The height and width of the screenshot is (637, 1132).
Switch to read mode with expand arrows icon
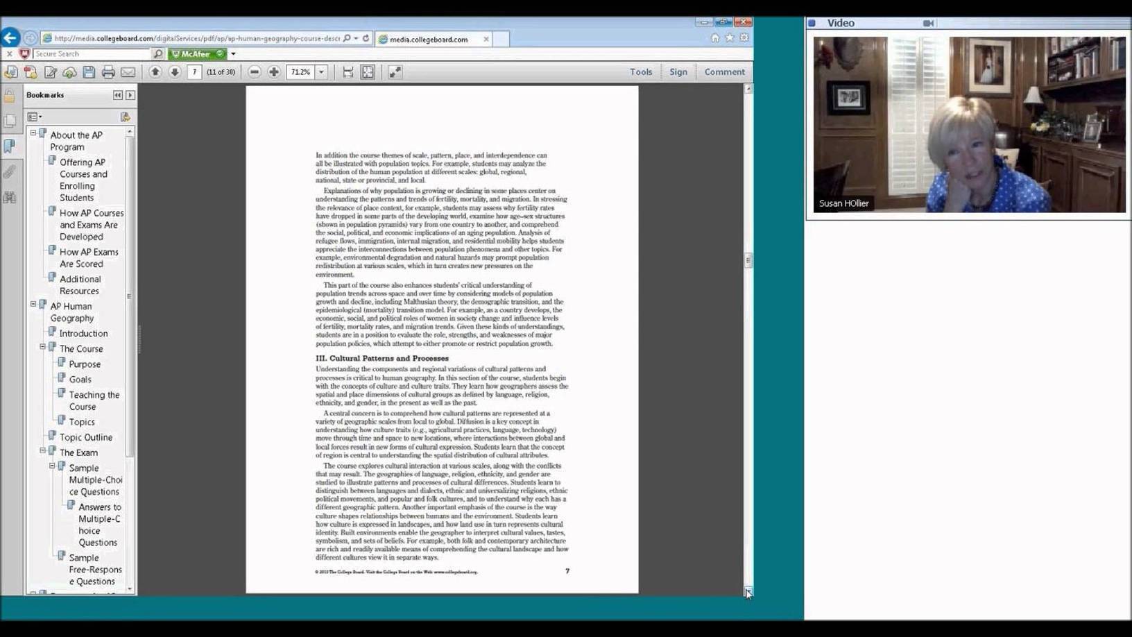click(x=395, y=72)
